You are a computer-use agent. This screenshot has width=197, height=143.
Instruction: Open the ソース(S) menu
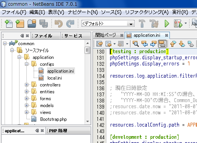111,12
